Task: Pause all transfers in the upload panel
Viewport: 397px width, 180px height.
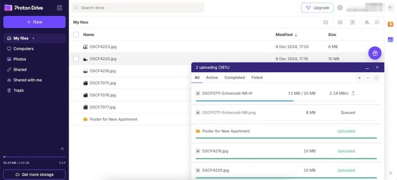Action: tap(359, 78)
